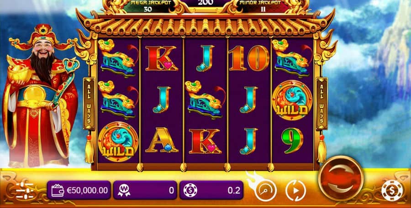The image size is (411, 208).
Task: Click the Wild symbol on first reel
Action: pos(118,141)
